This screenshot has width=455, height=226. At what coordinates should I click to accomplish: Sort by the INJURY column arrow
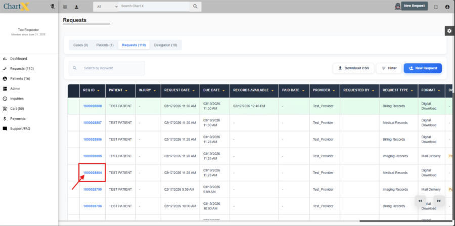click(x=155, y=91)
